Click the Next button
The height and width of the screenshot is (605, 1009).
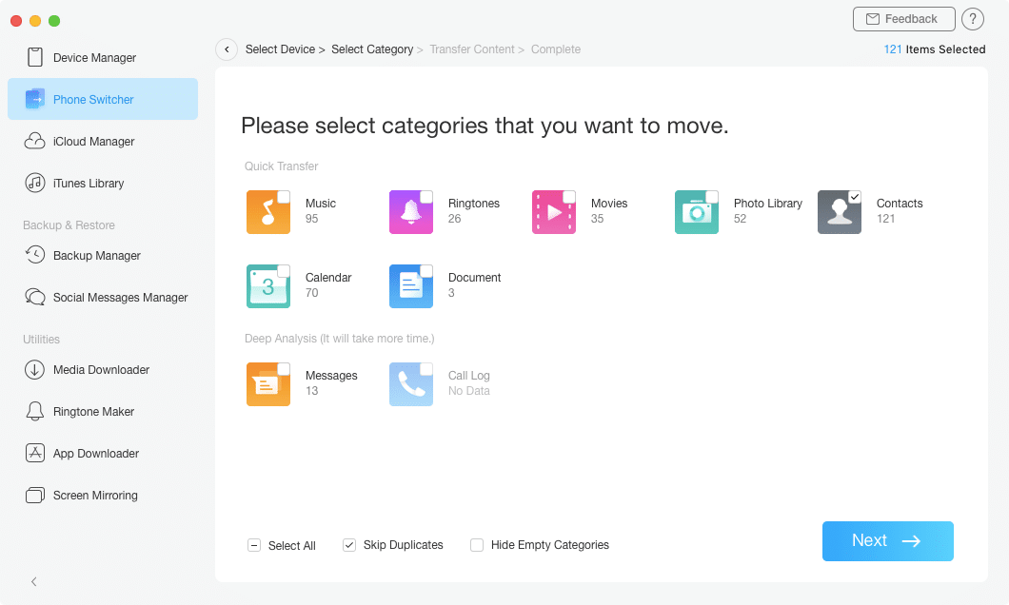tap(887, 541)
